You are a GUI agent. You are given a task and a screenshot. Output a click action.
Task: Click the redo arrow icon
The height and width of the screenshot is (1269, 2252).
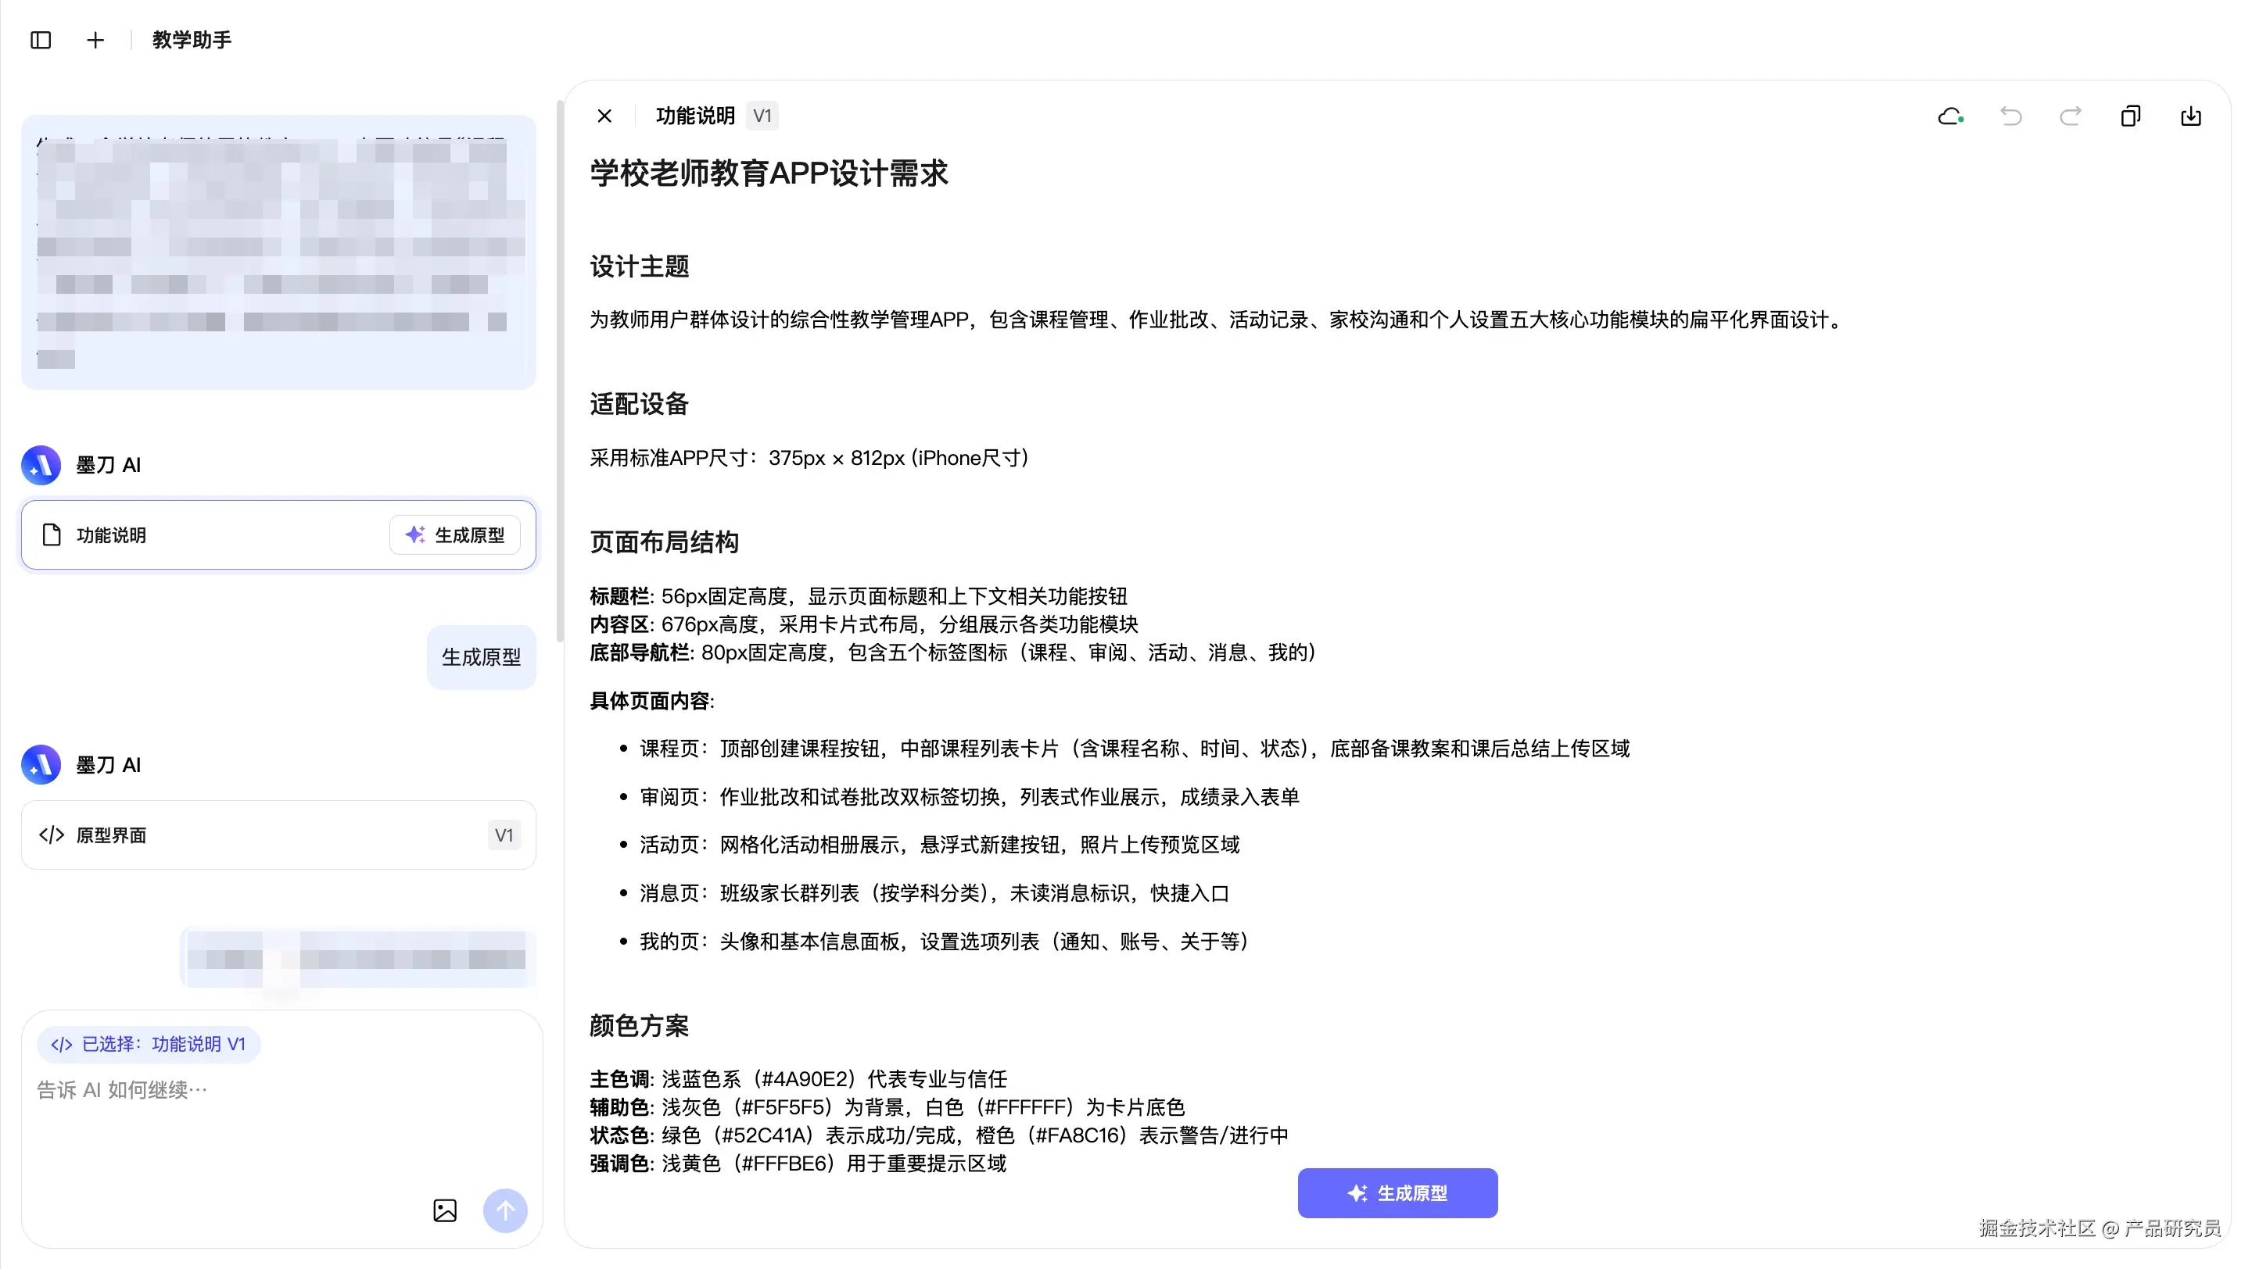[2070, 116]
